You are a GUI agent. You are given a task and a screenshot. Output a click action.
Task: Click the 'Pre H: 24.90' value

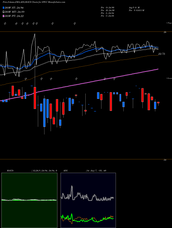(108, 10)
